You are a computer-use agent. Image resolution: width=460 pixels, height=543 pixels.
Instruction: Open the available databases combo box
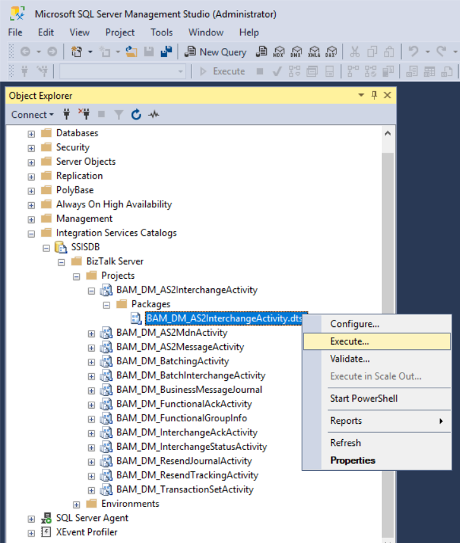point(123,72)
